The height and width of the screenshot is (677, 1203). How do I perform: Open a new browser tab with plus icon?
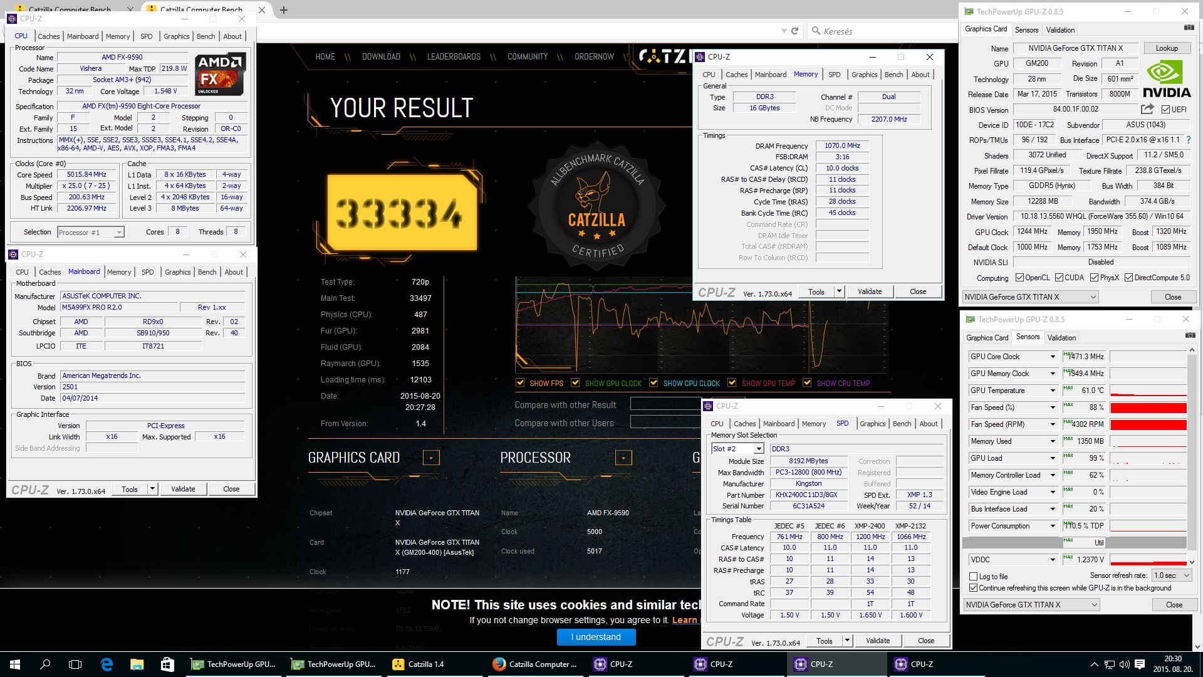(x=284, y=10)
